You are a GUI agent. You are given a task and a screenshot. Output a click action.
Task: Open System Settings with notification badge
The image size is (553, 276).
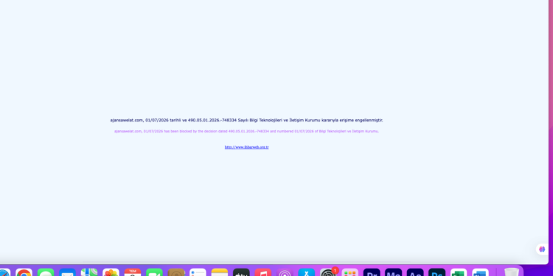tap(328, 272)
